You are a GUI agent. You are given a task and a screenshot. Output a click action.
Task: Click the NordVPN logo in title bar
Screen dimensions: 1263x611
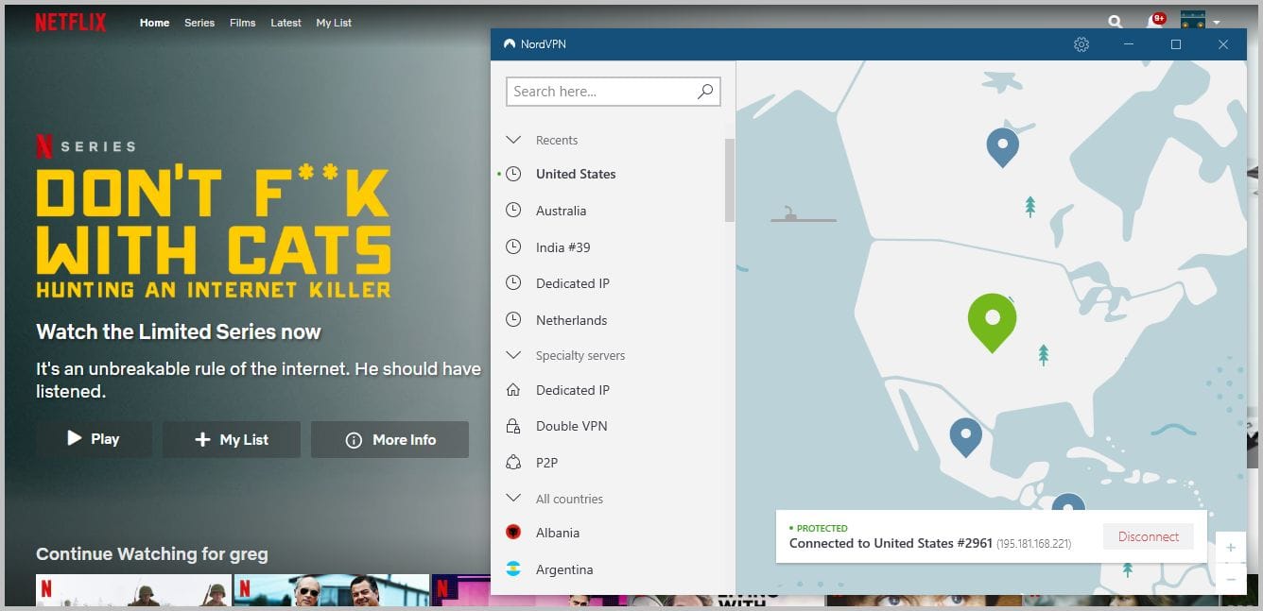(510, 44)
